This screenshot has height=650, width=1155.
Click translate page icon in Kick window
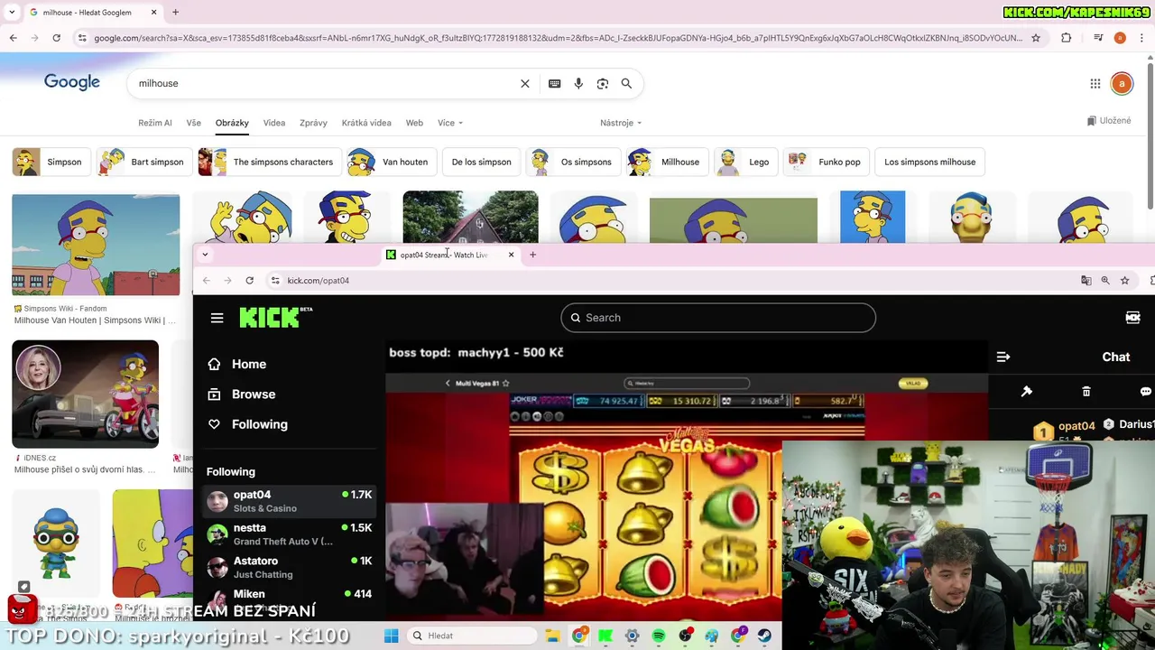[x=1086, y=281]
